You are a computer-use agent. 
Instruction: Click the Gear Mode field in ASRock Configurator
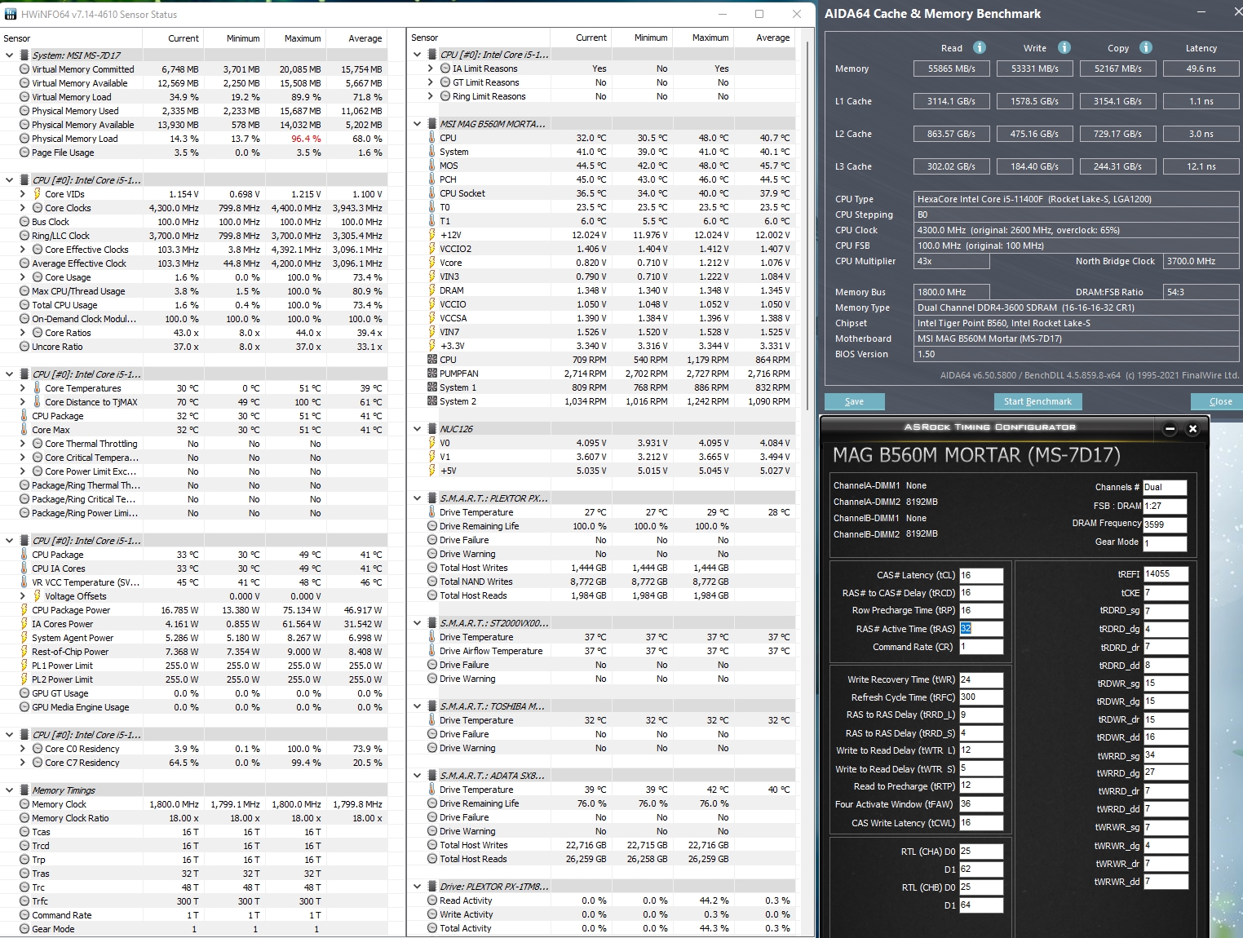coord(1165,543)
